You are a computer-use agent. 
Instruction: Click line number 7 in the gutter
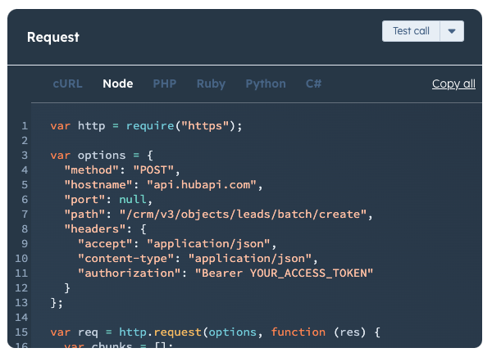[x=25, y=215]
